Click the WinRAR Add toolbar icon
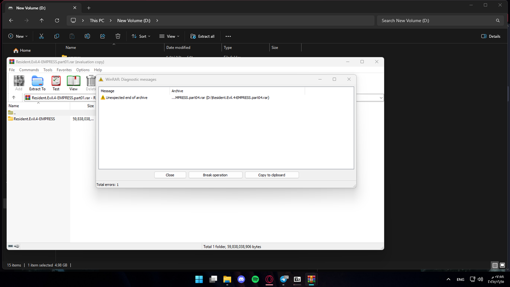 click(18, 83)
